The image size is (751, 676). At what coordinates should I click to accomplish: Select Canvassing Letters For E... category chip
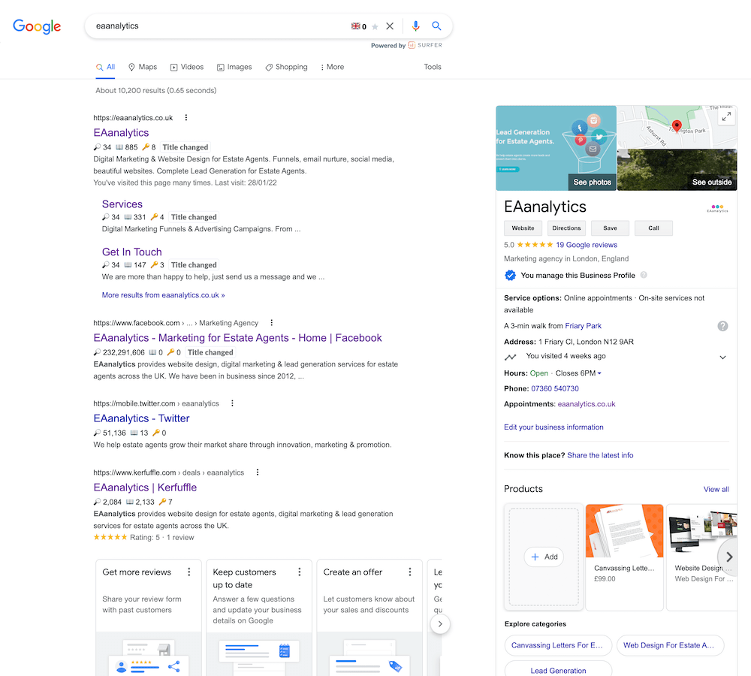[557, 645]
